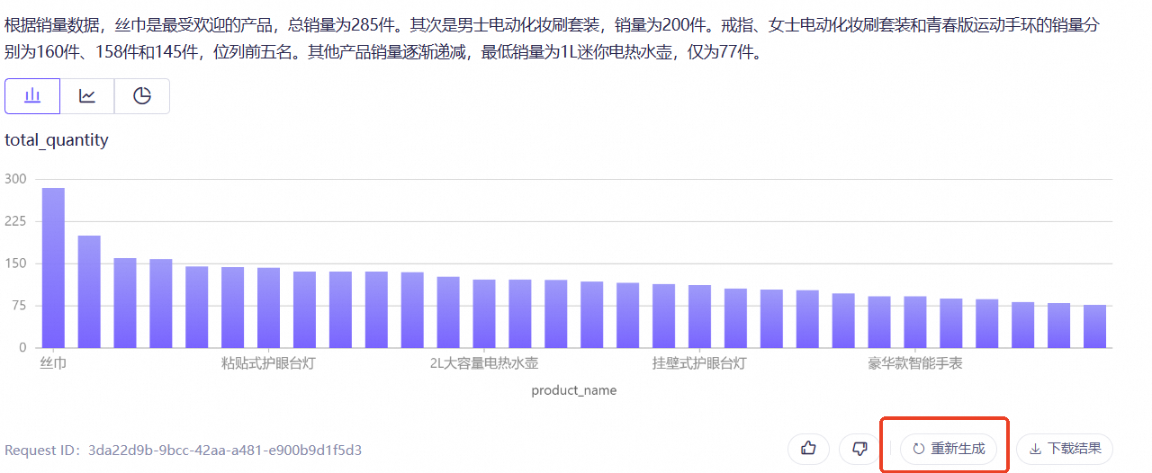Click the total_quantity chart title
The height and width of the screenshot is (473, 1152).
tap(57, 140)
